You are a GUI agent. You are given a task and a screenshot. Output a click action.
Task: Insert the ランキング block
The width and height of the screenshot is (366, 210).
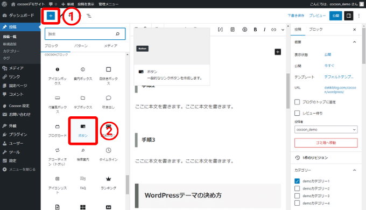108,183
